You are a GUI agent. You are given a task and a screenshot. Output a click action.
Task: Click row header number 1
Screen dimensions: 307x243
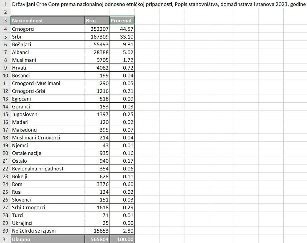pos(5,5)
